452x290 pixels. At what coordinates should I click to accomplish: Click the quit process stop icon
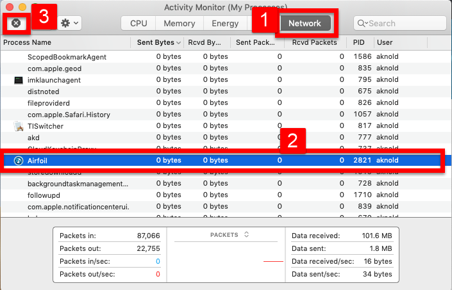[x=16, y=23]
